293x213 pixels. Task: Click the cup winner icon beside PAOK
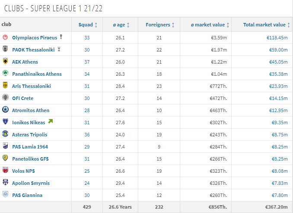tap(59, 49)
